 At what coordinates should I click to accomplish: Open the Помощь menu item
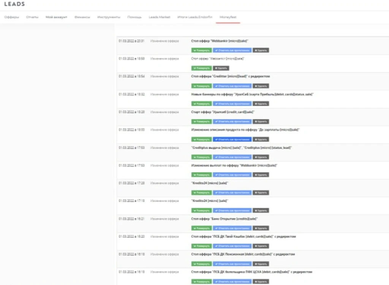(134, 17)
